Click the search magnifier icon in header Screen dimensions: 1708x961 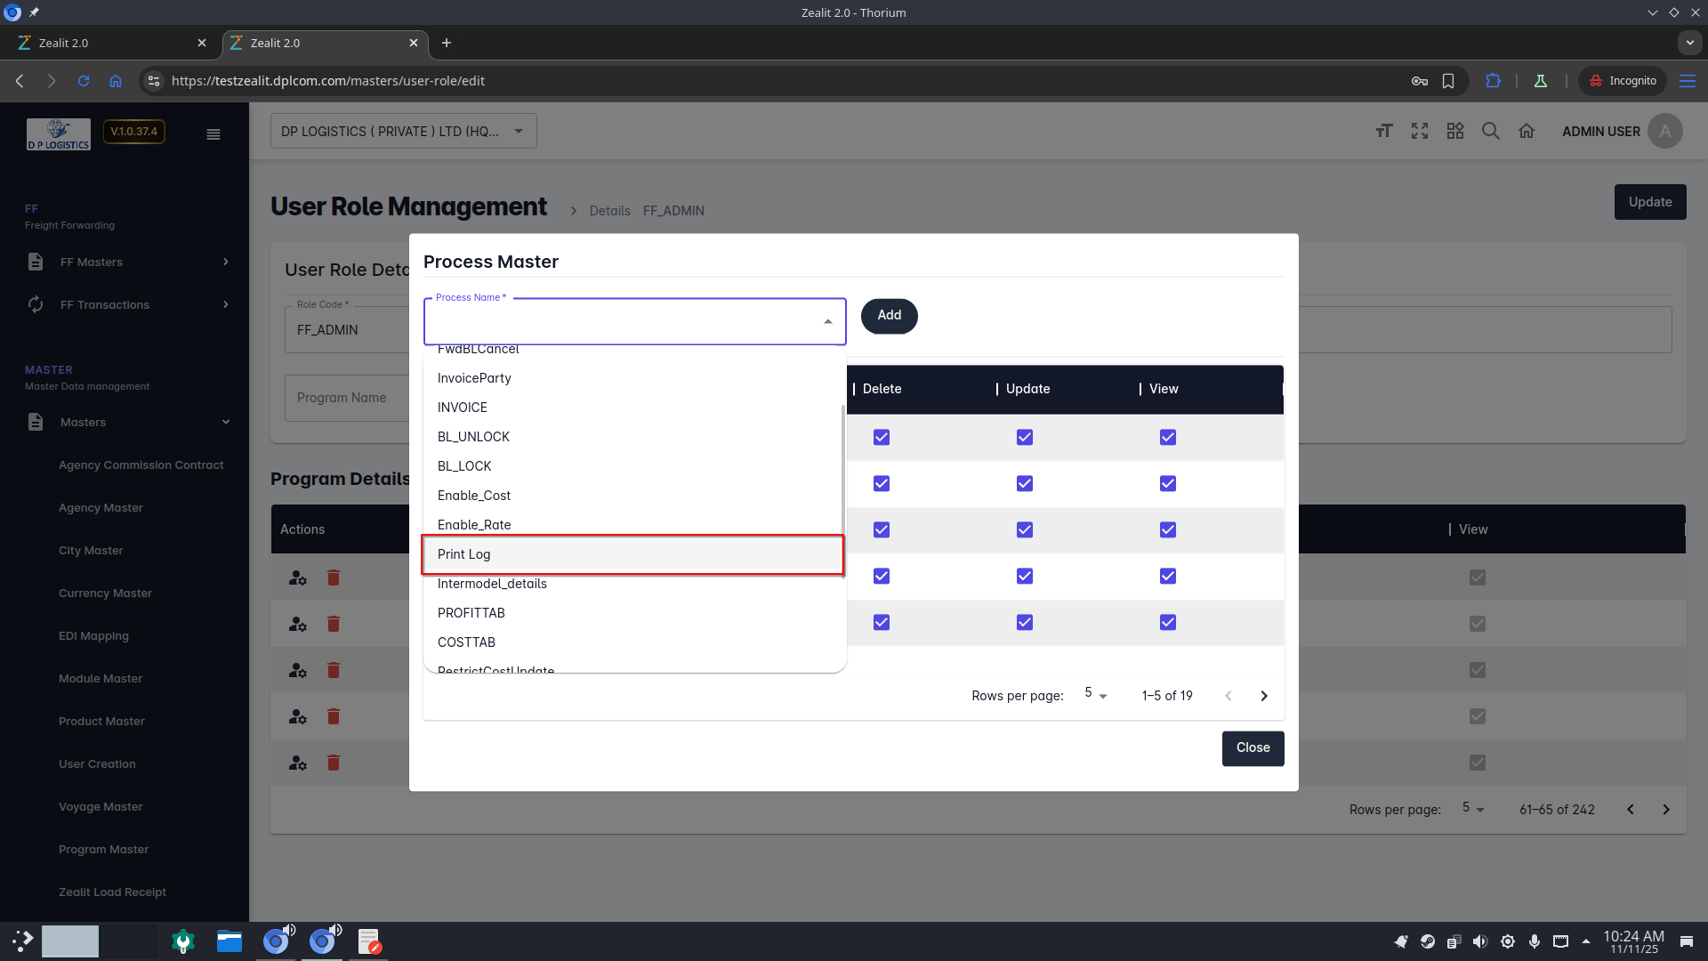(1491, 132)
